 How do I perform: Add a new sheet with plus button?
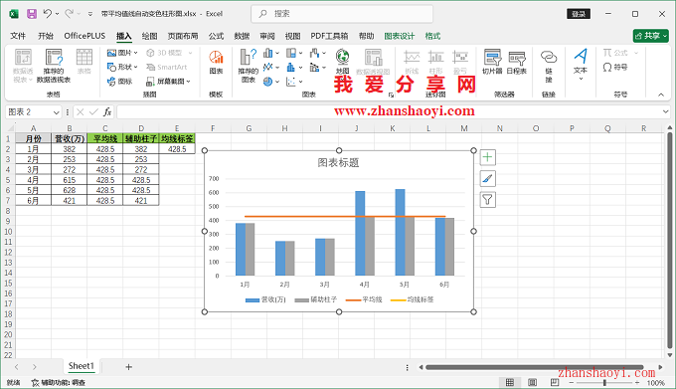click(x=128, y=367)
